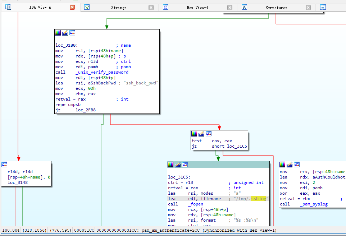Screen dimensions: 346x236
Task: Click the pencil icon on test eax block
Action: click(x=201, y=134)
